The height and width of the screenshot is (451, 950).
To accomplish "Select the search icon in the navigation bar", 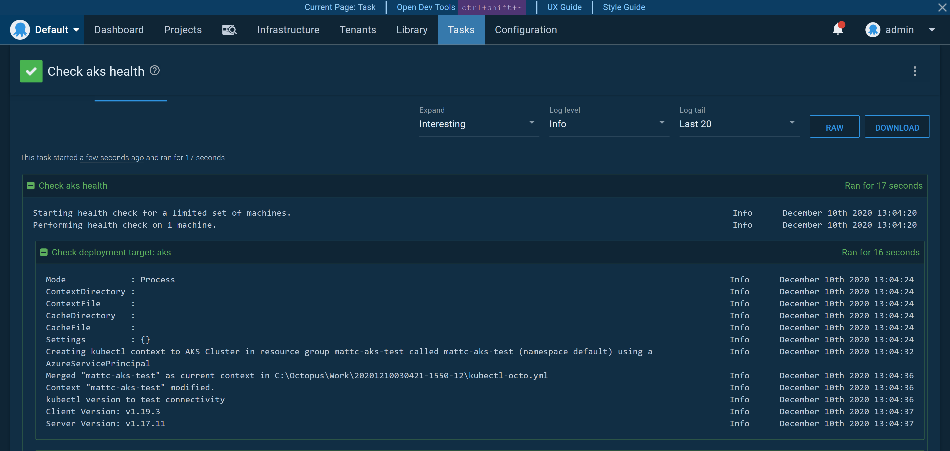I will click(229, 29).
